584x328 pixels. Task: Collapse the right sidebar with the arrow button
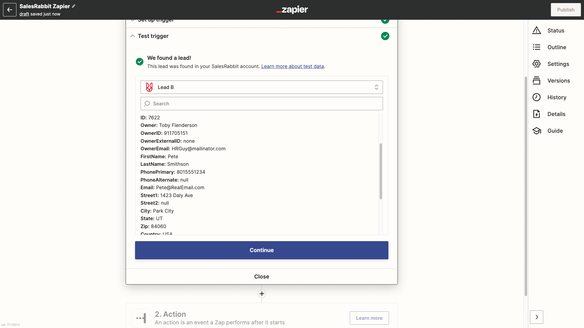pyautogui.click(x=537, y=317)
